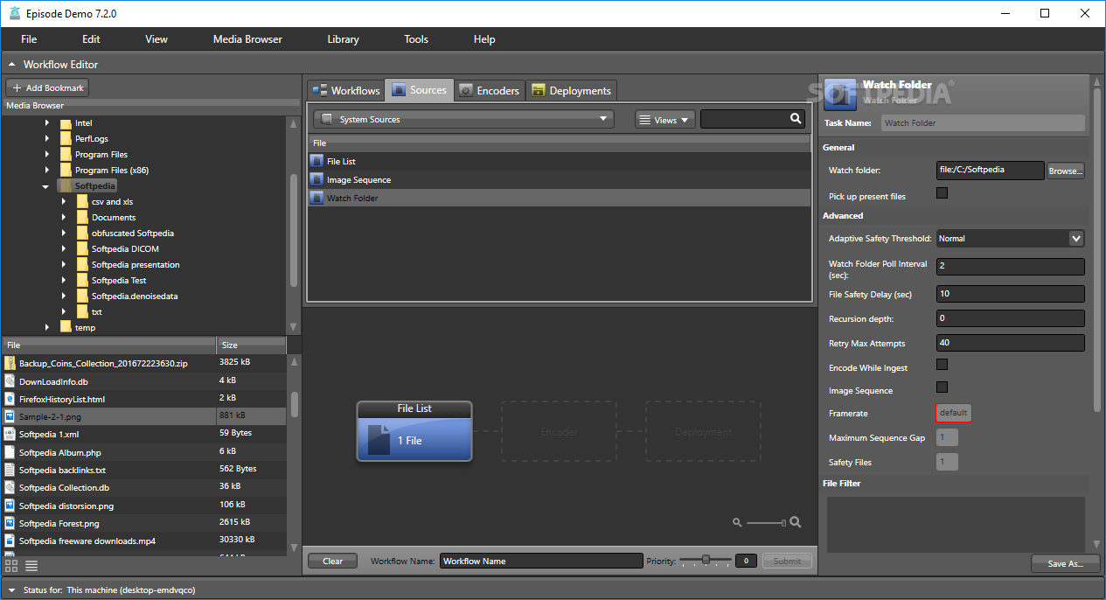Click the Softpedia freeware downloads.mp4 icon
The height and width of the screenshot is (600, 1106).
pyautogui.click(x=10, y=541)
